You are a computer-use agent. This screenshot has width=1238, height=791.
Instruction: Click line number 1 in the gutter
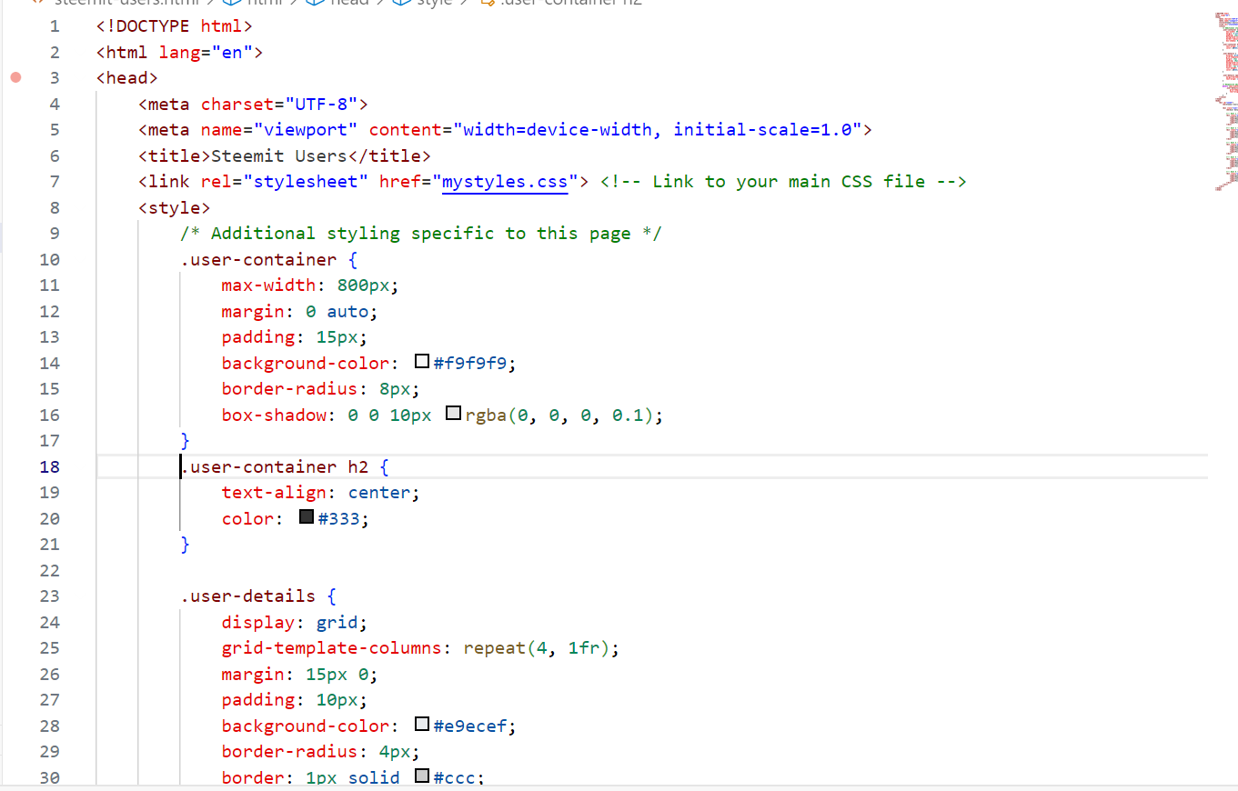click(55, 25)
